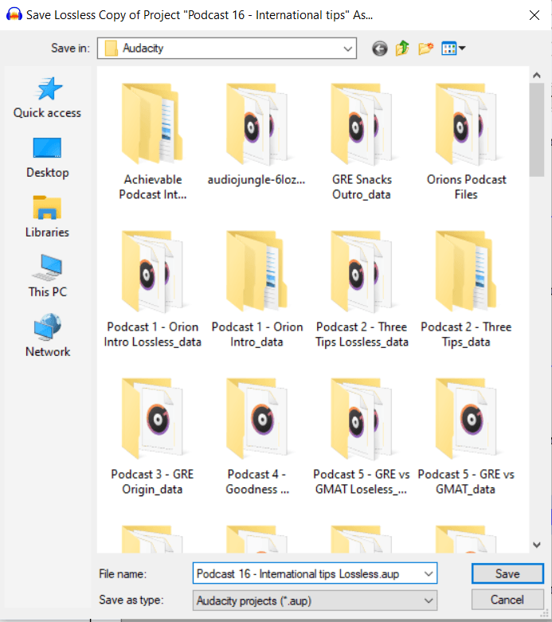Create a new folder

point(425,49)
